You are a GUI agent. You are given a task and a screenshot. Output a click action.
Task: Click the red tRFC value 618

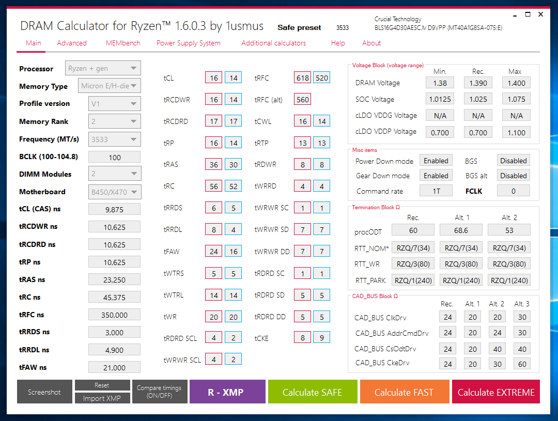tap(302, 77)
